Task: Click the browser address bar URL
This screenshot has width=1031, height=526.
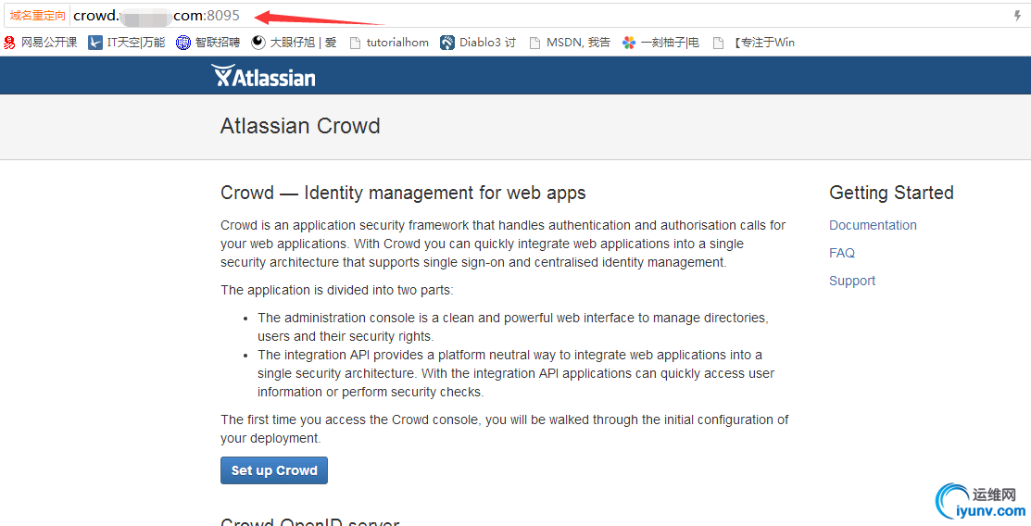Action: click(x=157, y=15)
